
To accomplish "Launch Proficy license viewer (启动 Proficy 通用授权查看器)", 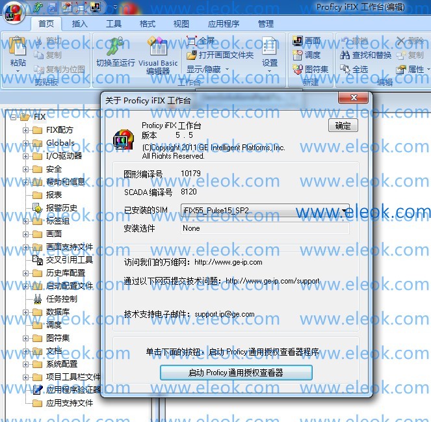I will tap(236, 373).
